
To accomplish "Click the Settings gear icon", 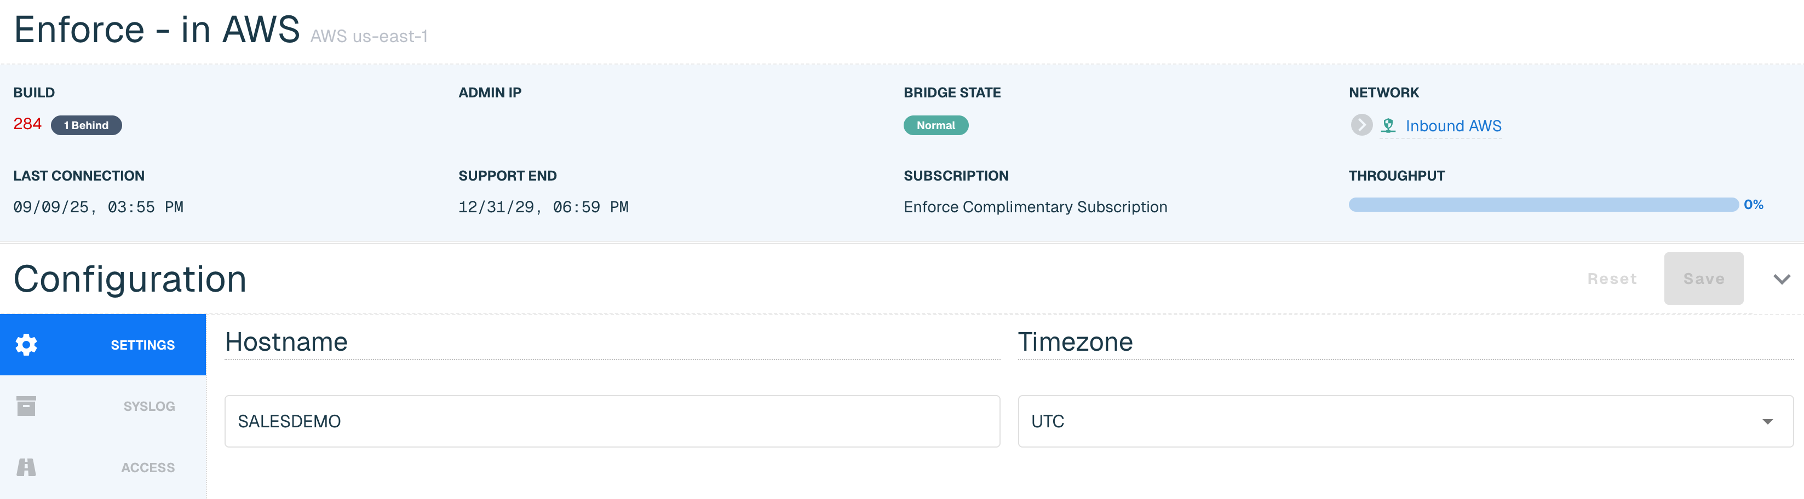I will click(x=27, y=344).
